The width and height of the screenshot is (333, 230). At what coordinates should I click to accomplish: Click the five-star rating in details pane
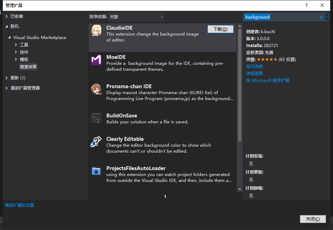click(x=267, y=59)
